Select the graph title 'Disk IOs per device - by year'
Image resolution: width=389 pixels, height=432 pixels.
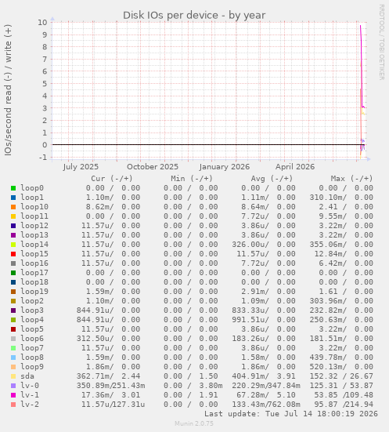194,16
